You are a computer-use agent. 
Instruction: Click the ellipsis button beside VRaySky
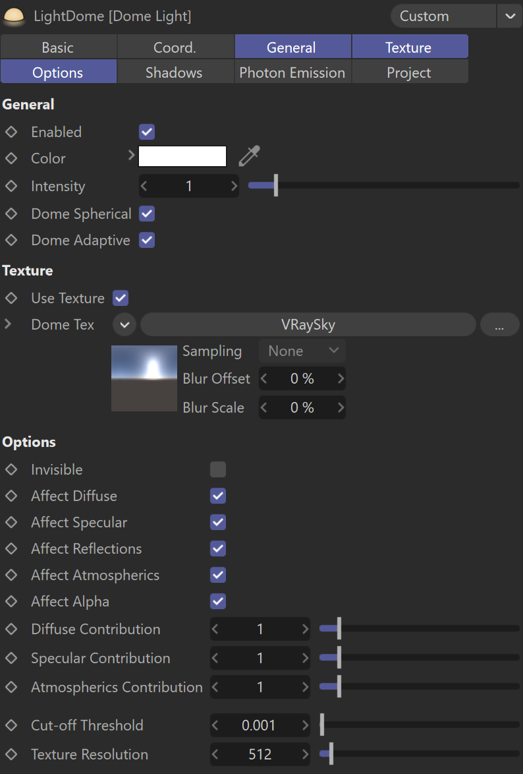[499, 325]
